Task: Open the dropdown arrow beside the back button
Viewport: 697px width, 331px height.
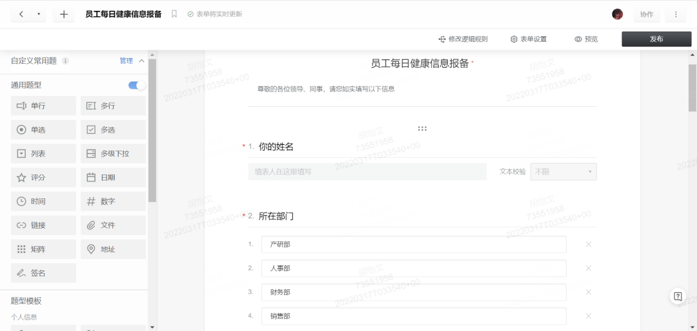Action: point(39,14)
